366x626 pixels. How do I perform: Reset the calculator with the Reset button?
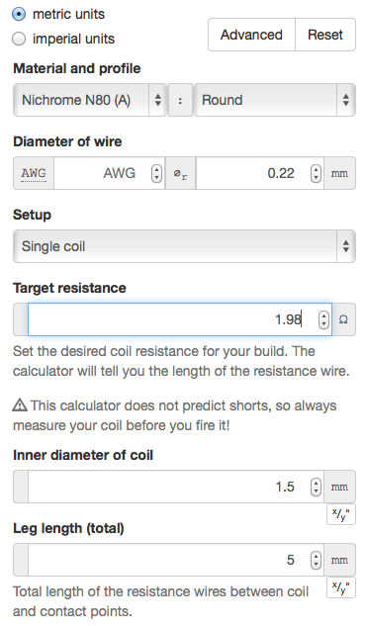(x=325, y=35)
